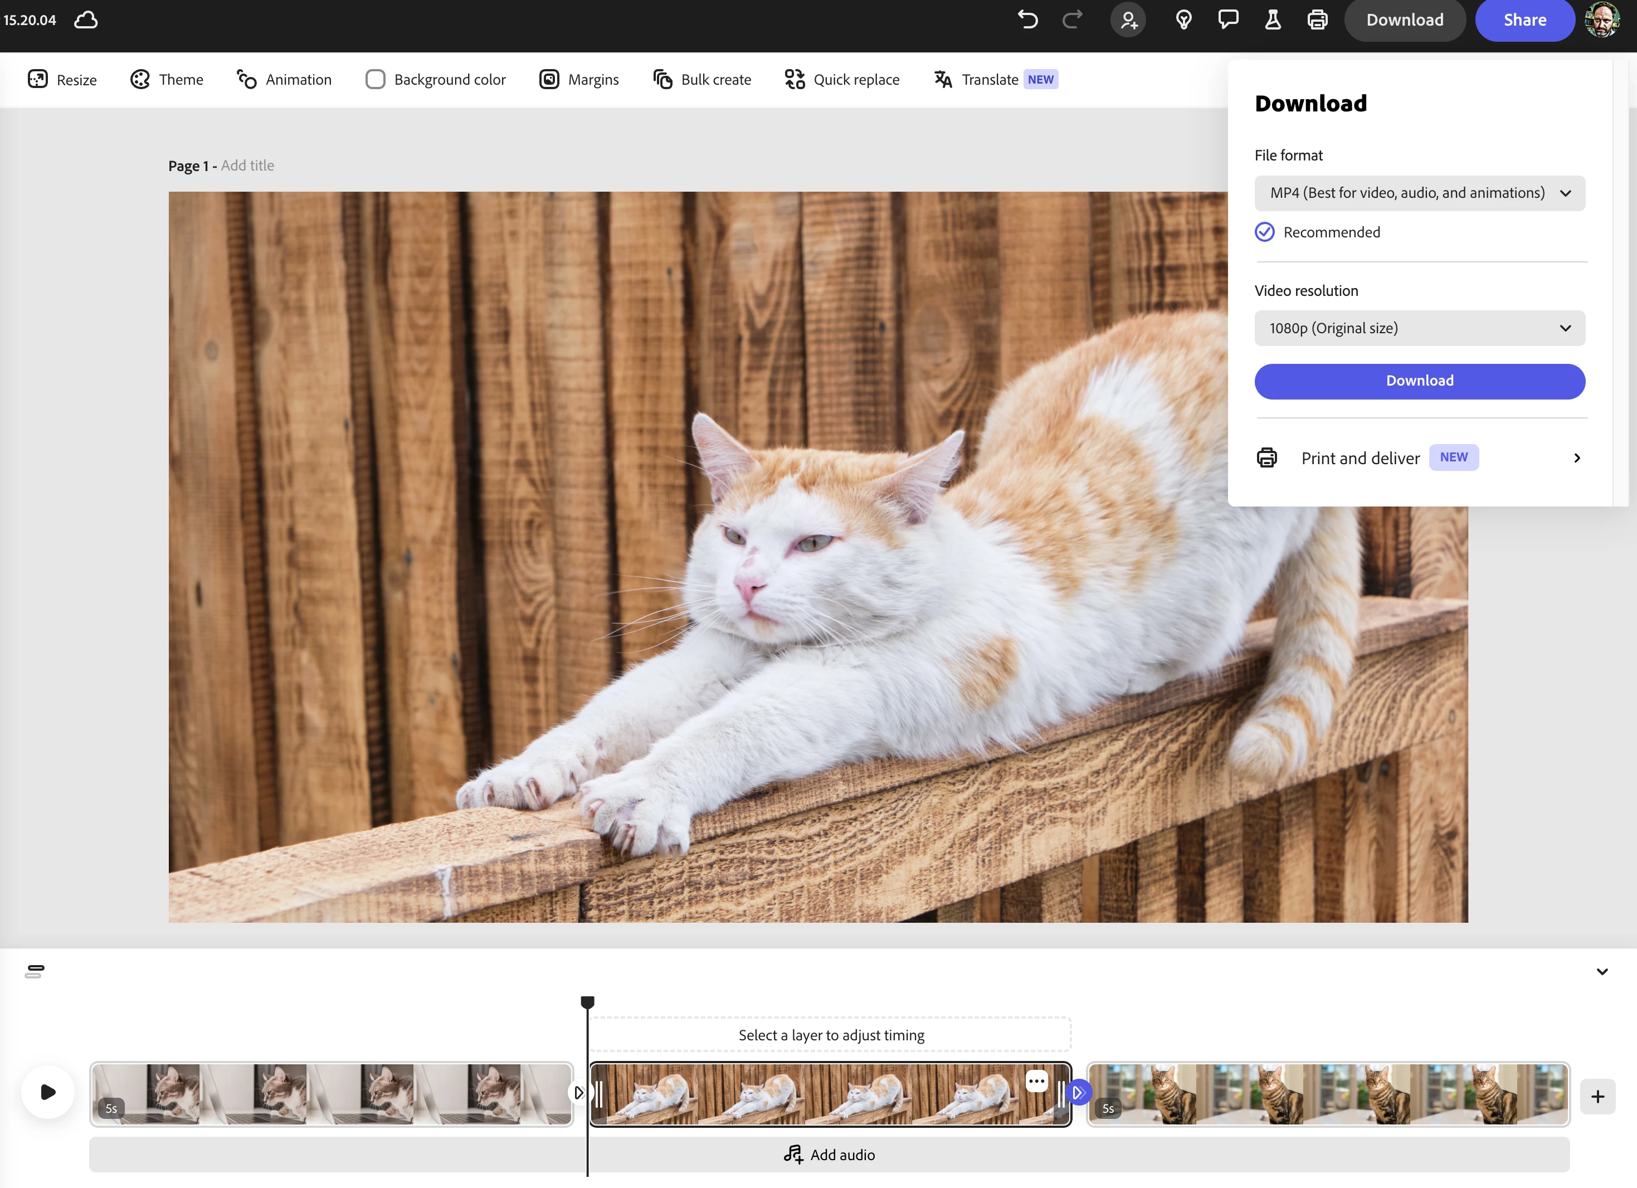Click the redo arrow icon

tap(1072, 20)
